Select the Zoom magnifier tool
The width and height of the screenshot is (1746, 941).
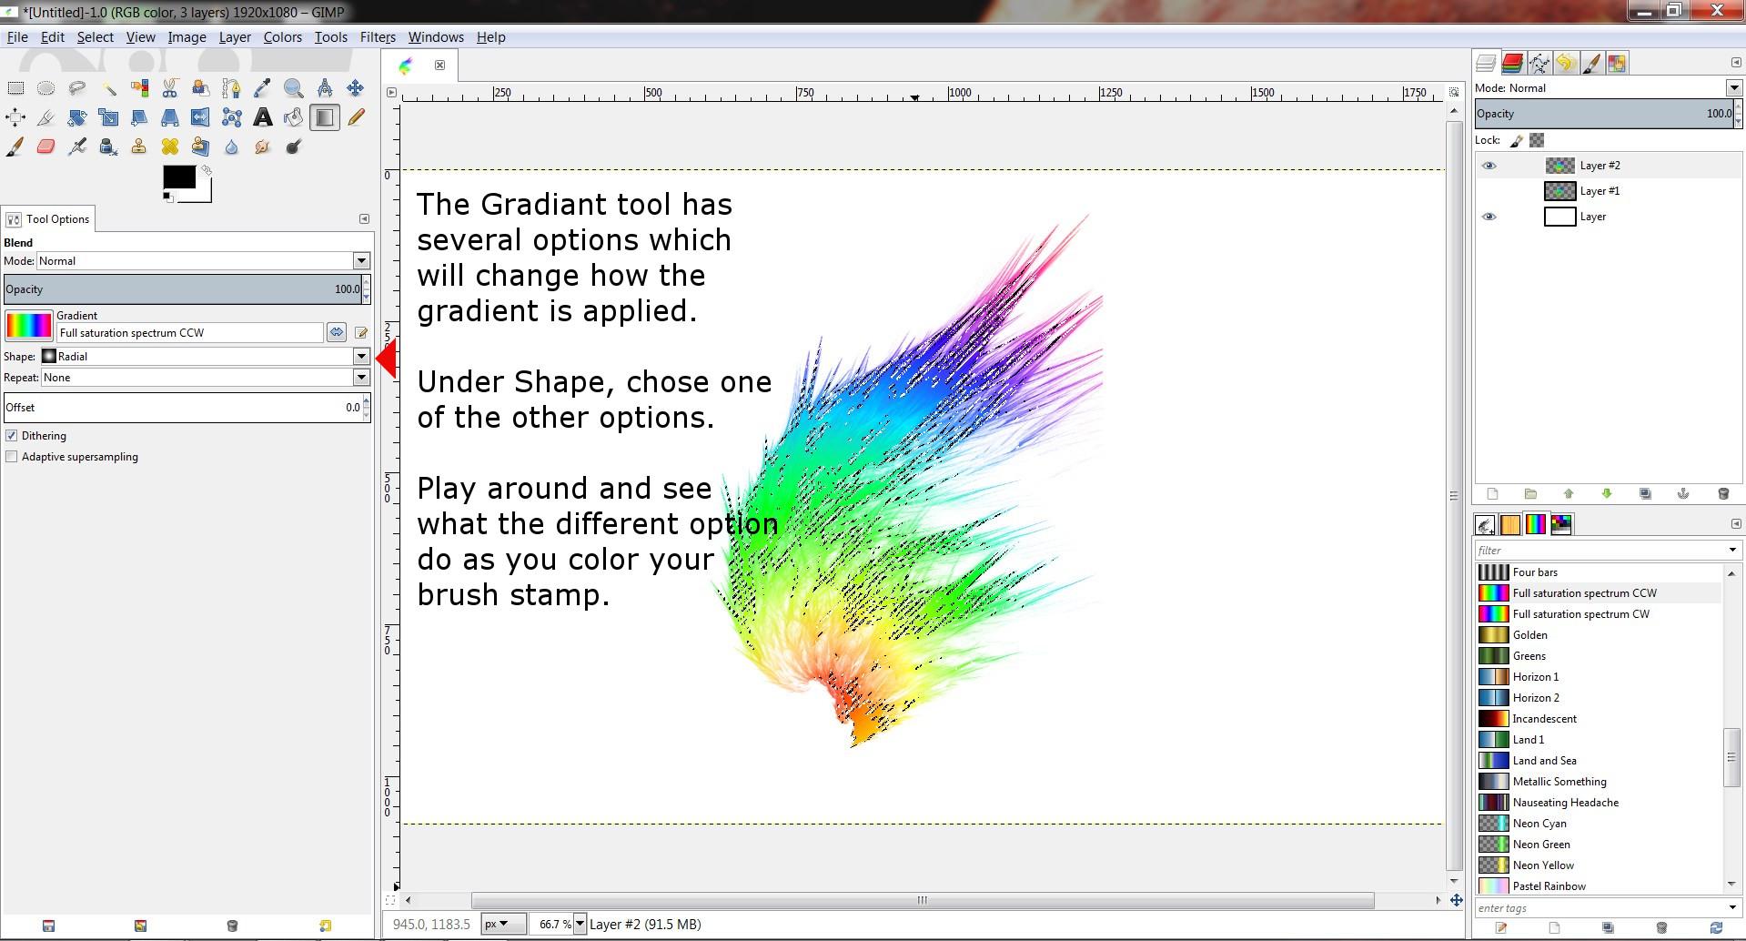point(293,88)
